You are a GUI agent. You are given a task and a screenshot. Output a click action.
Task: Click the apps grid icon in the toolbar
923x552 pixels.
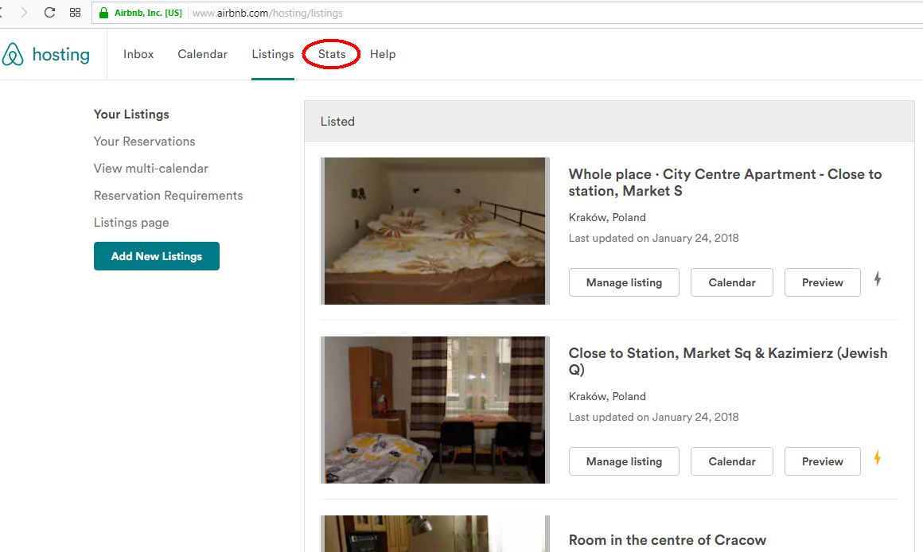click(x=75, y=12)
